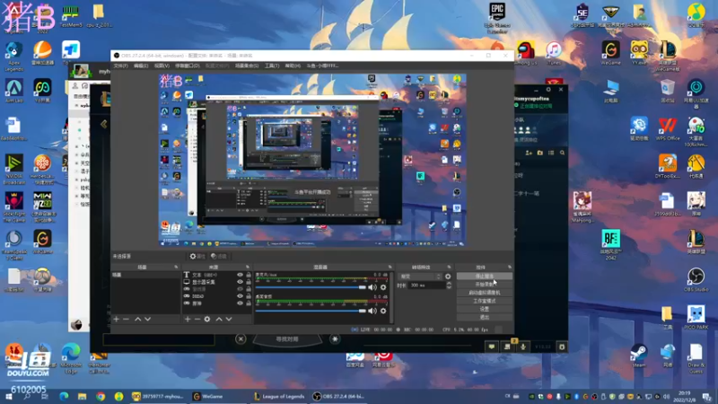
Task: Open source properties gear in Sources panel
Action: click(x=207, y=319)
